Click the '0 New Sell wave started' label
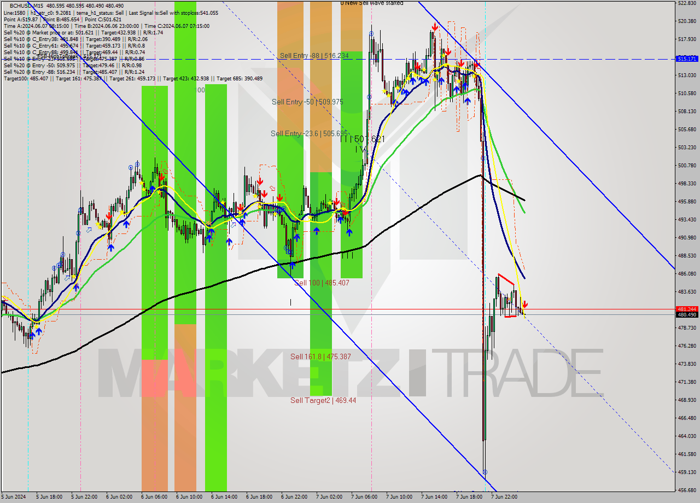700x503 pixels. [372, 3]
